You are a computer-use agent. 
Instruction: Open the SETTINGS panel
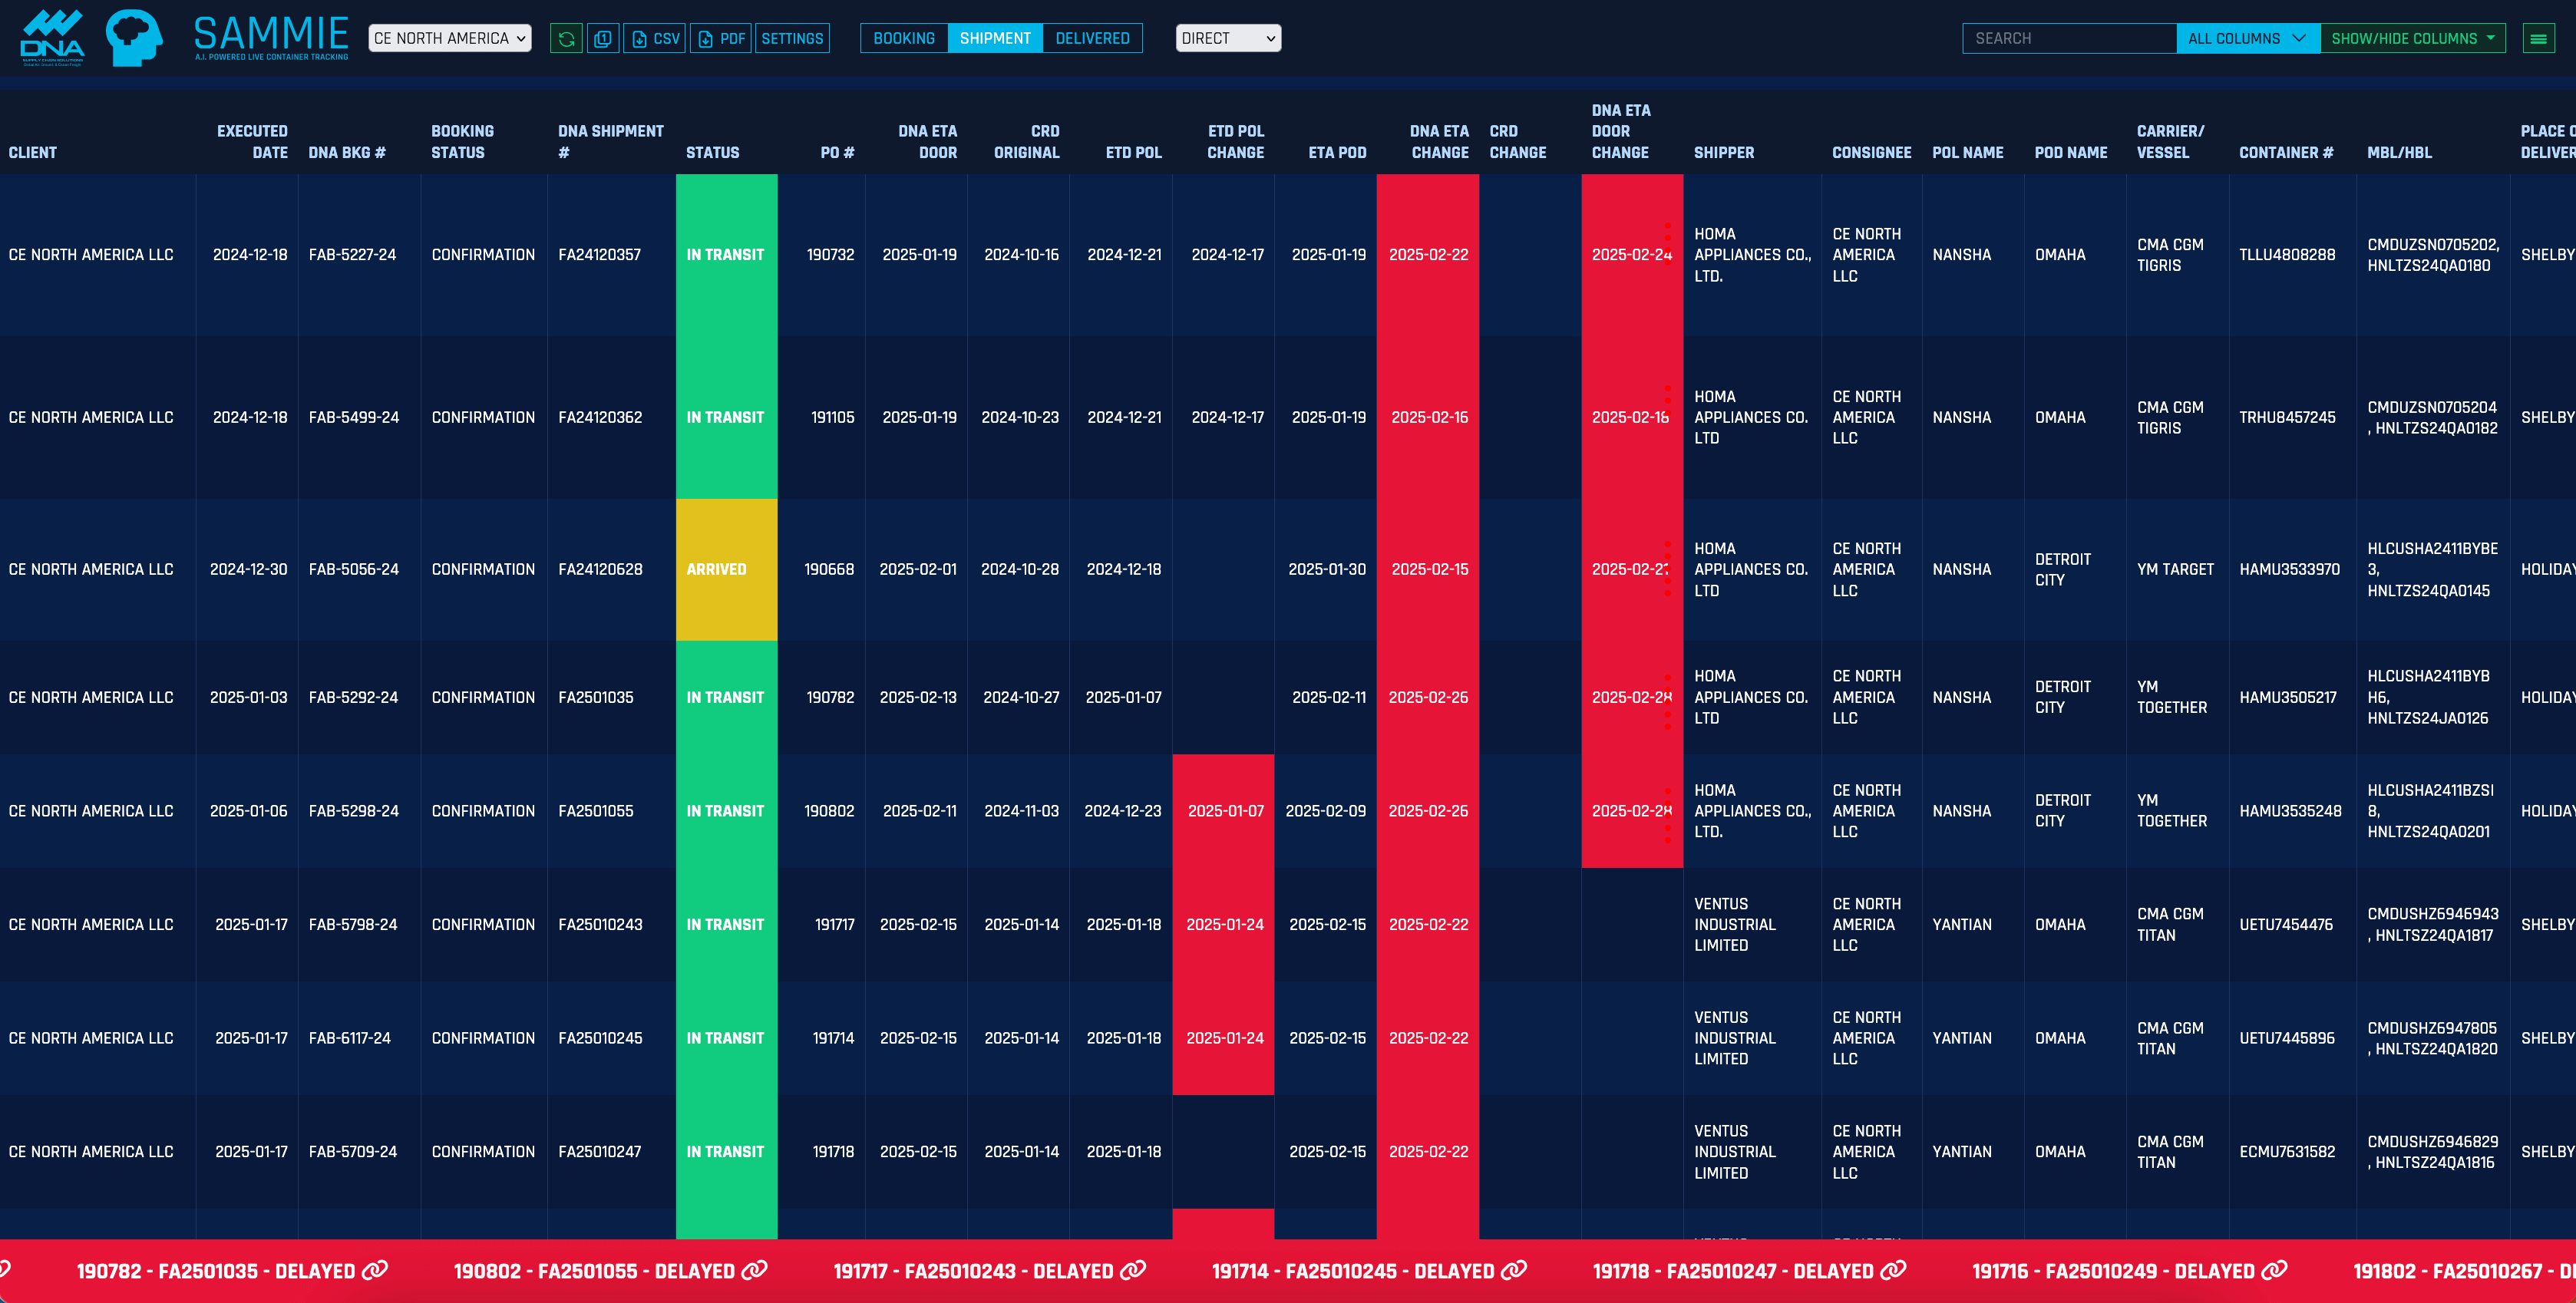tap(792, 38)
